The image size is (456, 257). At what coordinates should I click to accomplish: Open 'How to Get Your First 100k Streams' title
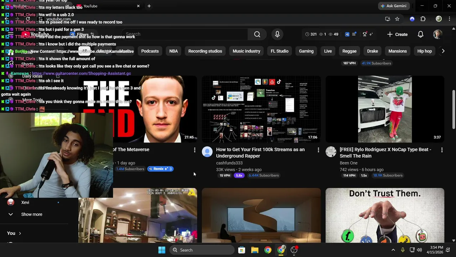click(260, 153)
